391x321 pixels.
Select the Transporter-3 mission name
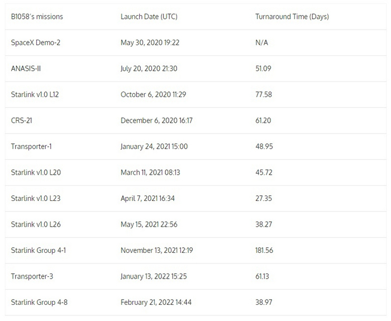(x=32, y=276)
